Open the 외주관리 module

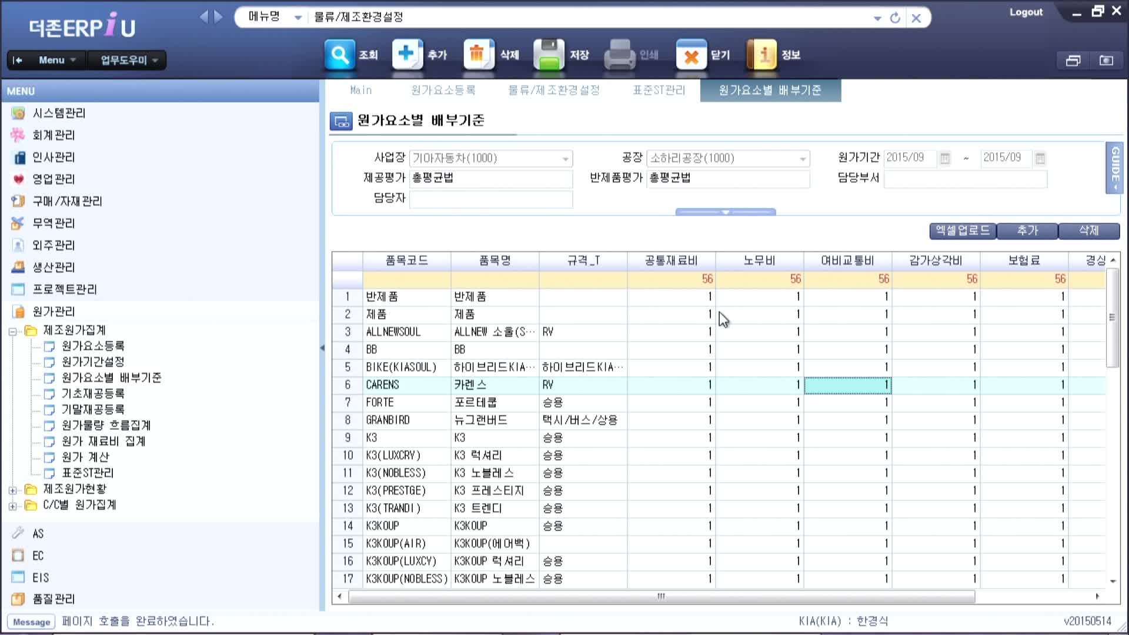tap(54, 245)
